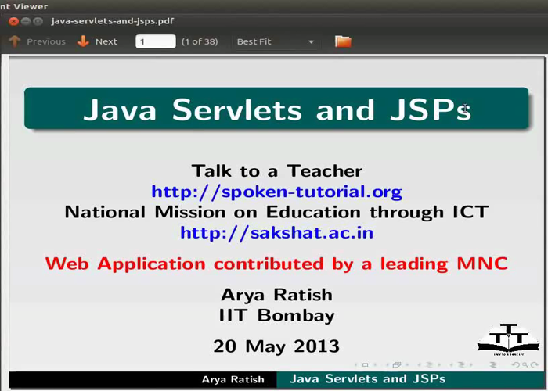Image resolution: width=548 pixels, height=391 pixels.
Task: Click the Beamer frame navigation icon
Action: pos(397,365)
